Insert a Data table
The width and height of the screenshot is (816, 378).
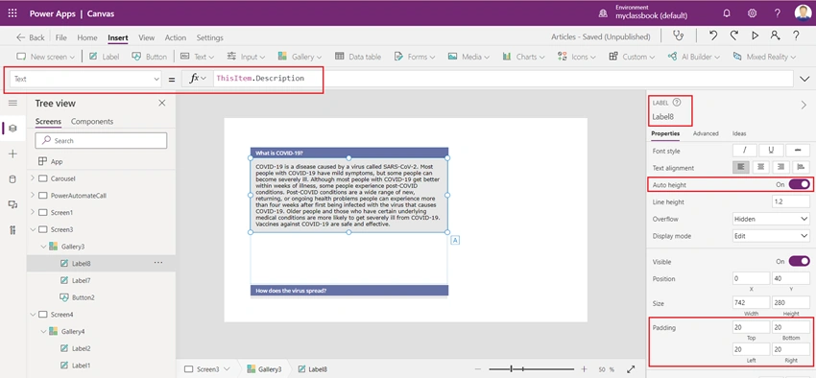click(x=358, y=57)
